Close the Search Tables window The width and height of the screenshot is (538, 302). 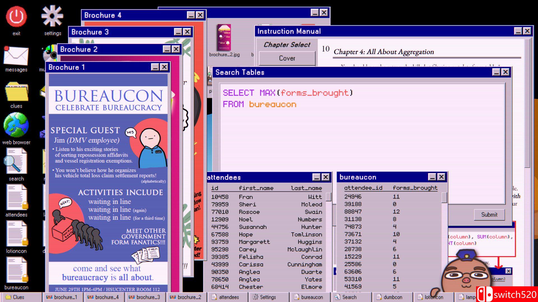pyautogui.click(x=505, y=72)
